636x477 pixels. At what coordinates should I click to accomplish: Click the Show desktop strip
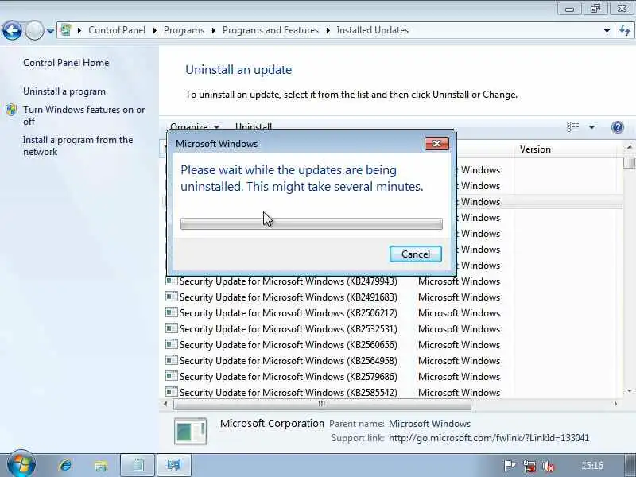(630, 465)
